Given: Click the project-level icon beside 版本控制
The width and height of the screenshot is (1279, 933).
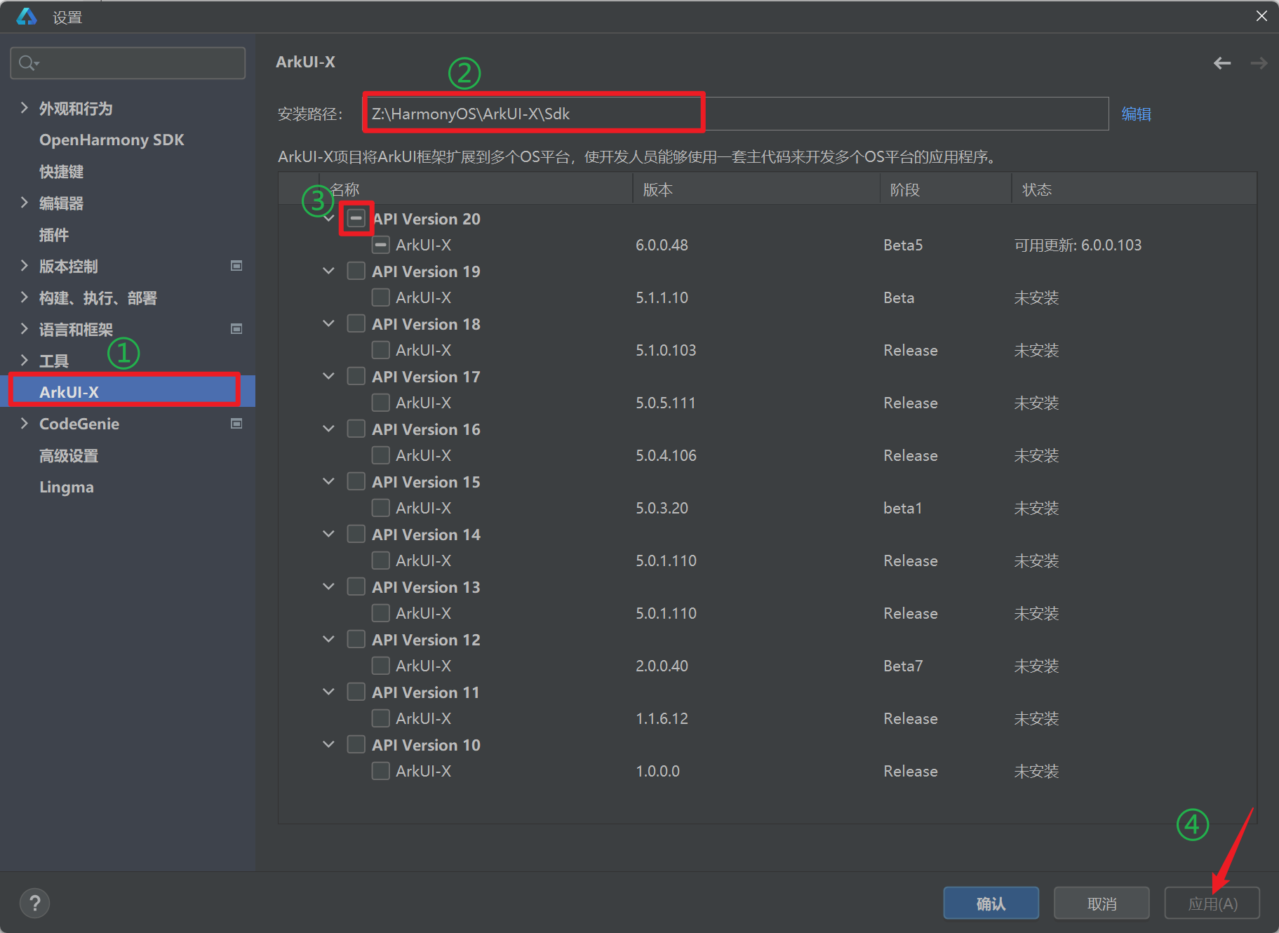Looking at the screenshot, I should (x=236, y=266).
